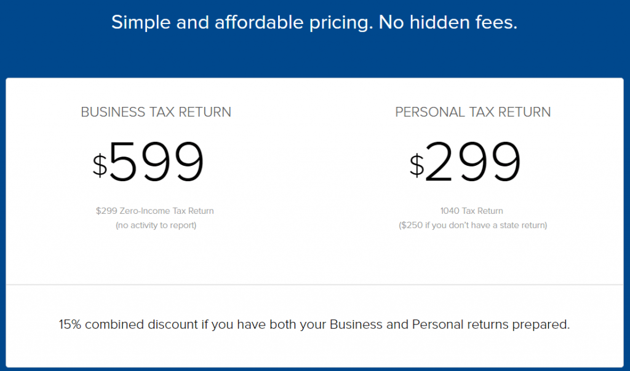The height and width of the screenshot is (371, 630).
Task: Click the no activity to report line
Action: (x=156, y=225)
